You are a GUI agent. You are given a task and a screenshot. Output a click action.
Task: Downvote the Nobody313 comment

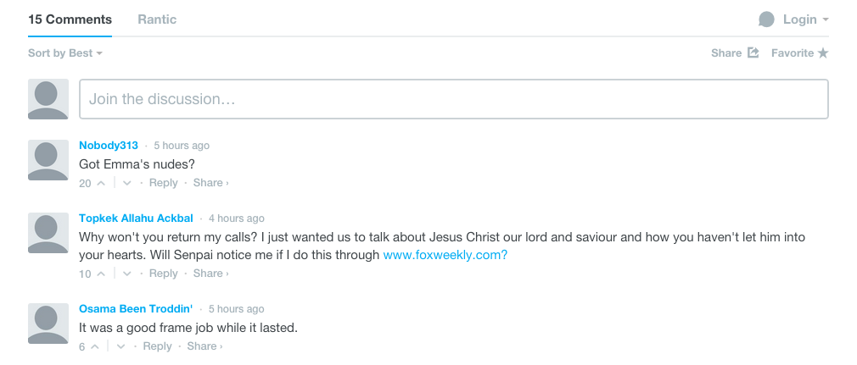126,183
